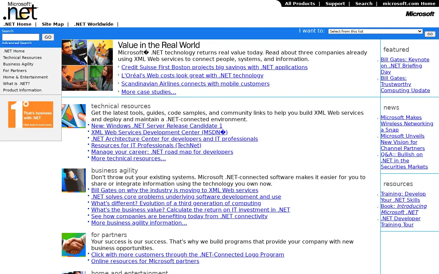The image size is (439, 274).
Task: Click GO next to the I want to list
Action: click(x=430, y=34)
